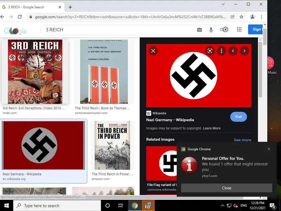
Task: Start voice search with microphone icon
Action: click(x=211, y=30)
